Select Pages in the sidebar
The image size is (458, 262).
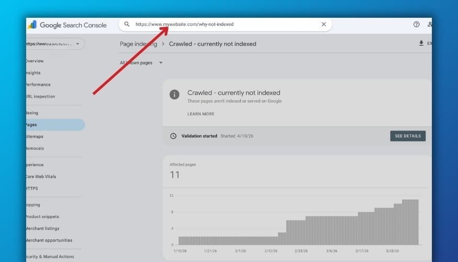[x=55, y=125]
